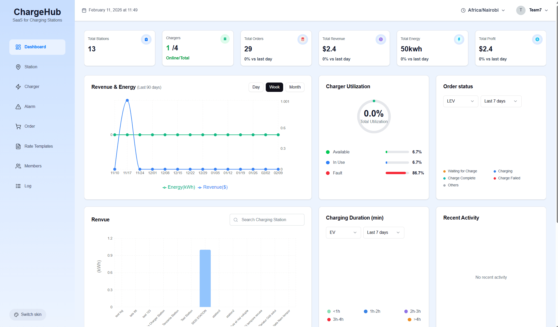
Task: Open the EV dropdown in Charging Duration
Action: (343, 233)
